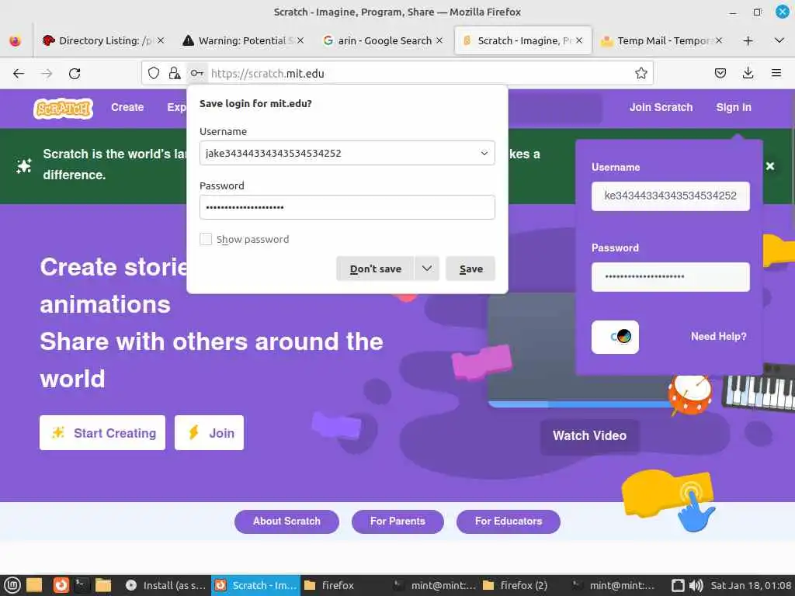Close the Warning: Potential tab
This screenshot has width=795, height=596.
coord(300,40)
